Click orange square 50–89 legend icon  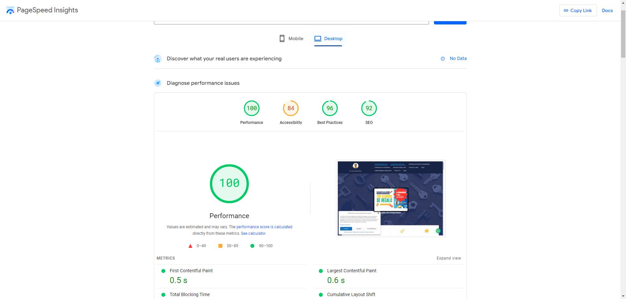(220, 246)
